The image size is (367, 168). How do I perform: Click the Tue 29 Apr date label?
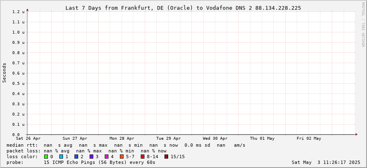tap(169, 138)
